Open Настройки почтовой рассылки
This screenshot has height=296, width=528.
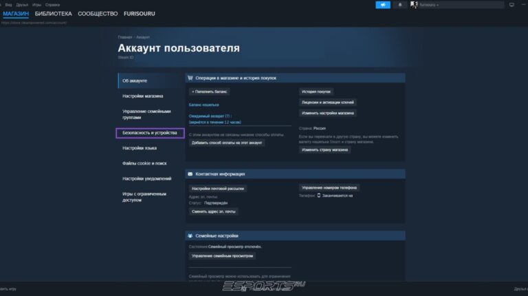(x=217, y=189)
